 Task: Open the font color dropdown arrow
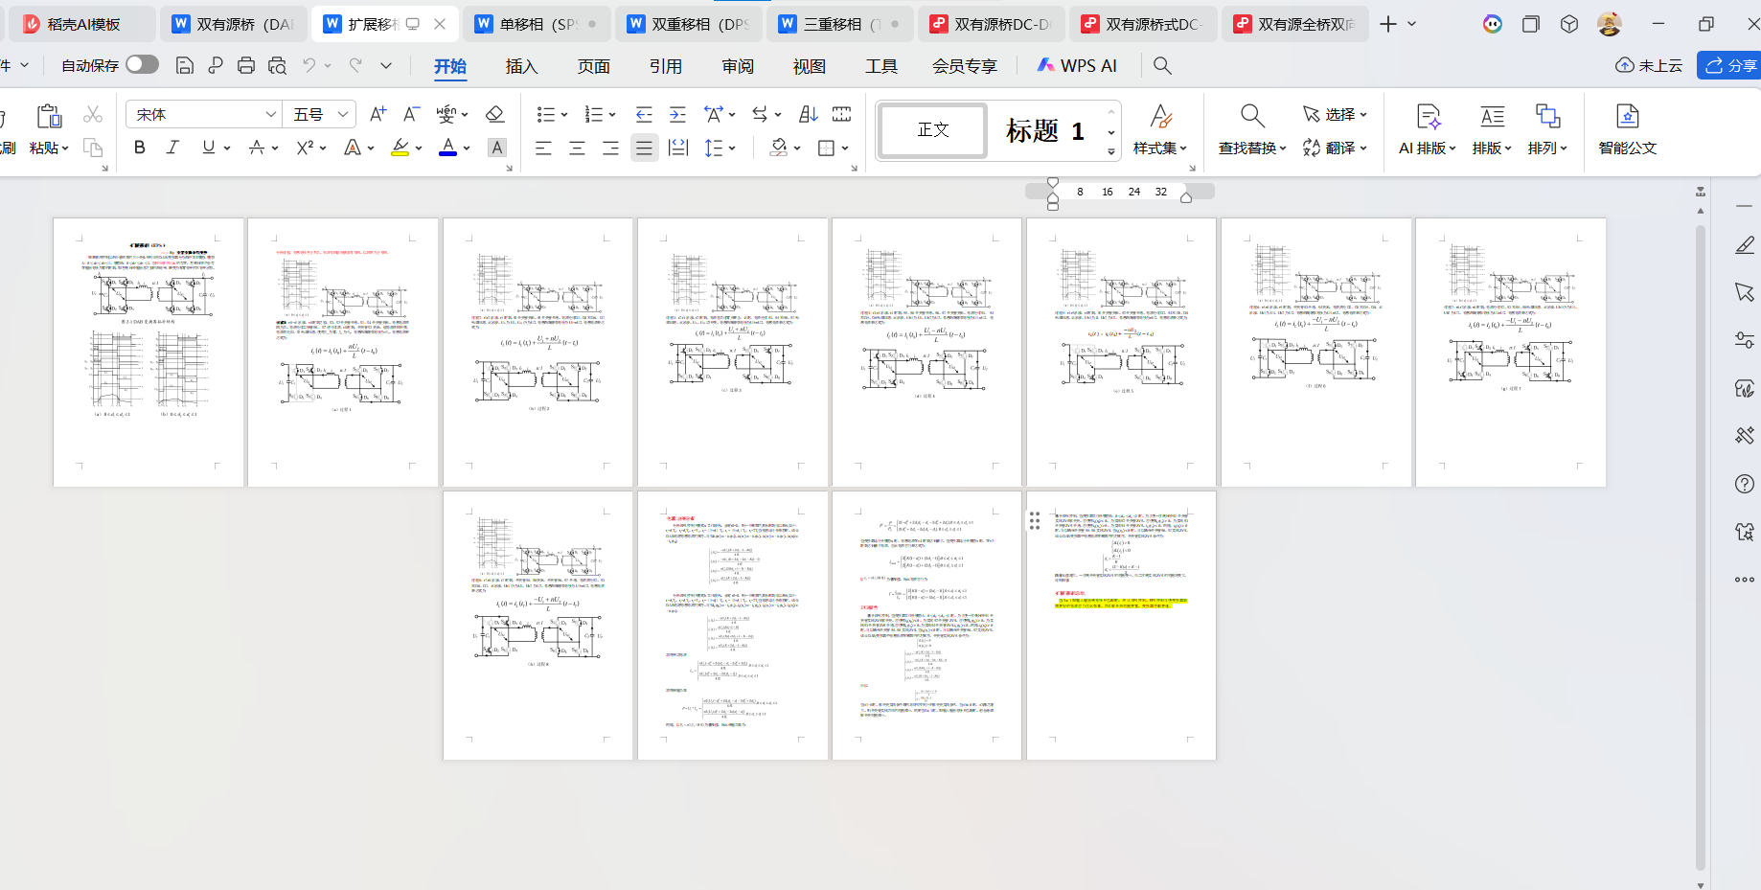tap(467, 148)
